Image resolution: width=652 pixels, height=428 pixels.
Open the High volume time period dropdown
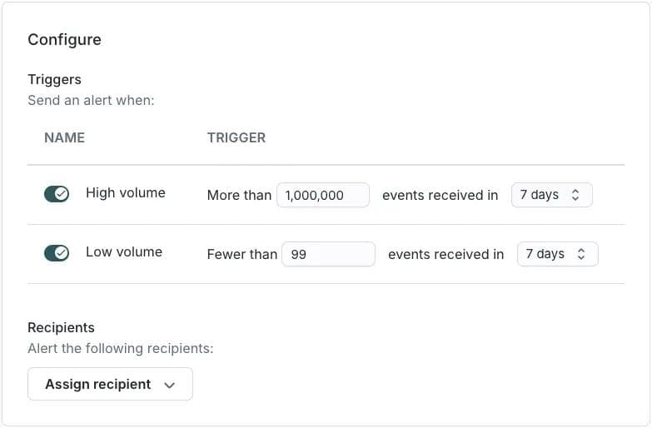pyautogui.click(x=551, y=195)
